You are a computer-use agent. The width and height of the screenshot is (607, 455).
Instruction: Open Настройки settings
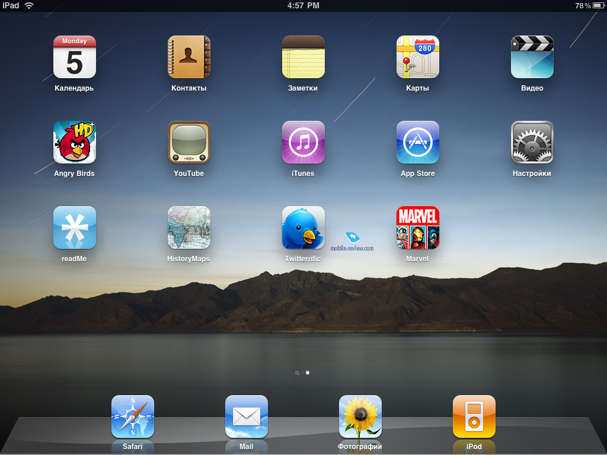coord(532,142)
